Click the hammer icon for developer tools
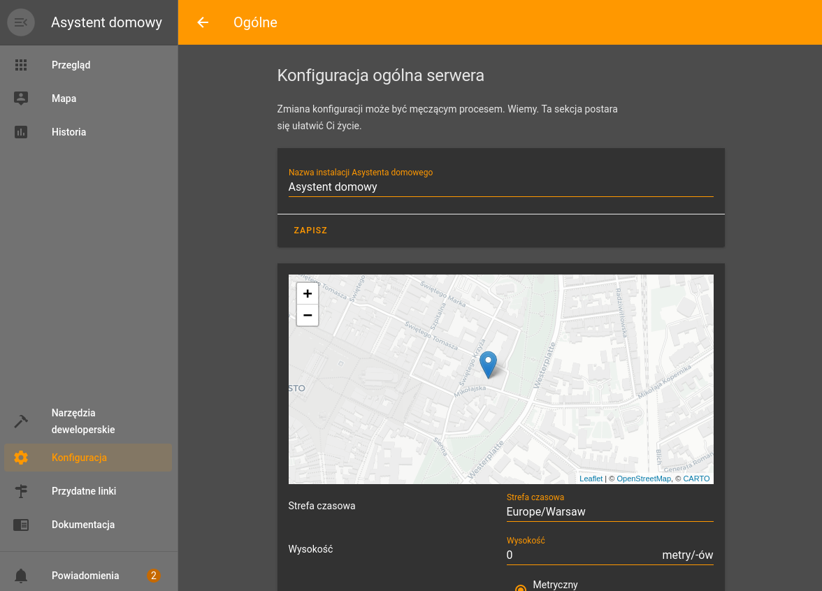Image resolution: width=822 pixels, height=591 pixels. point(21,421)
